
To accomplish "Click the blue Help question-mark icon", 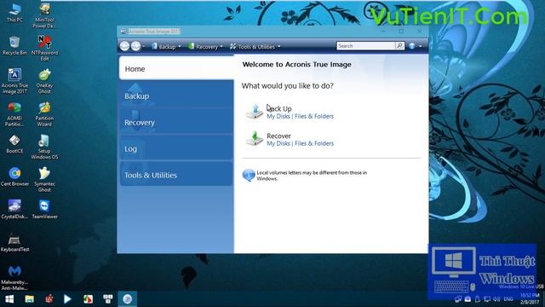I will (412, 46).
